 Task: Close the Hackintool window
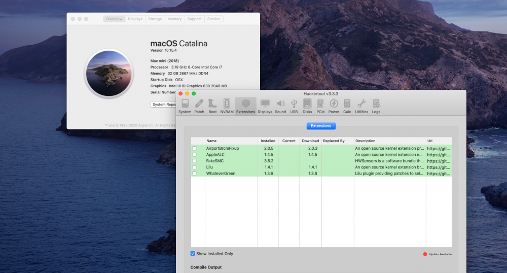[181, 93]
